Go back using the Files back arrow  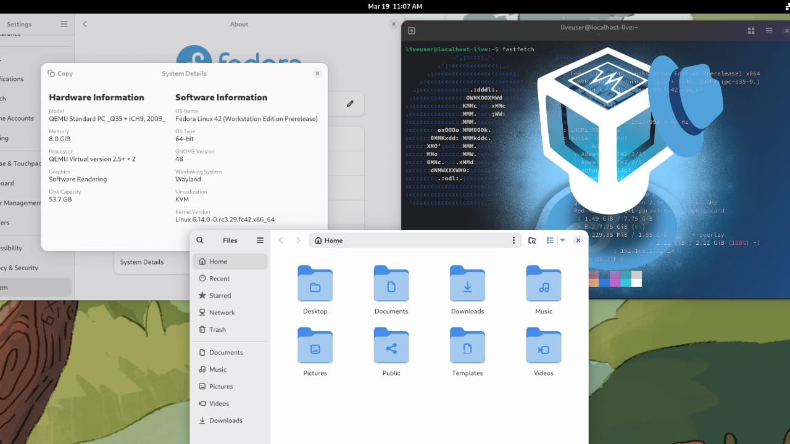[x=281, y=240]
